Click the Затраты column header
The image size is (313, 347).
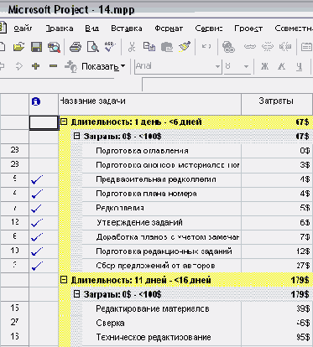pyautogui.click(x=276, y=104)
